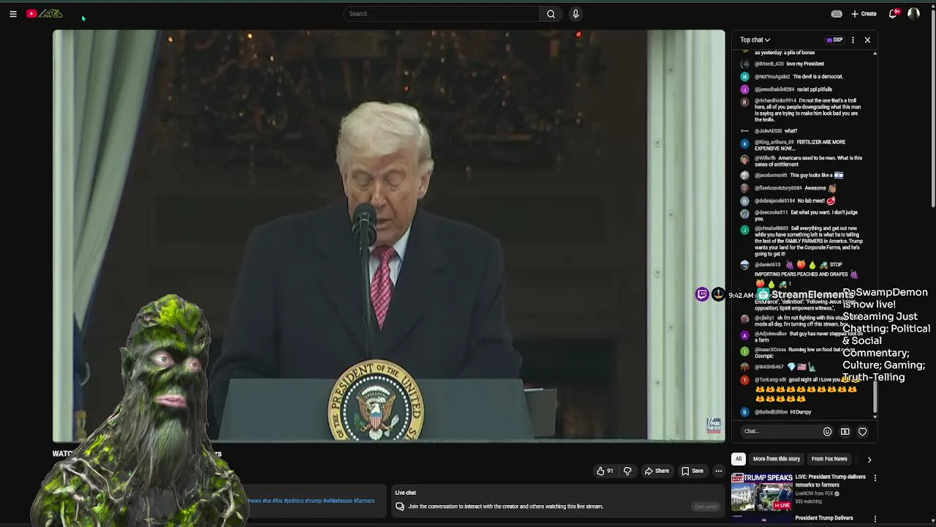The height and width of the screenshot is (527, 936).
Task: Dislike the video with thumbs down
Action: [x=627, y=471]
